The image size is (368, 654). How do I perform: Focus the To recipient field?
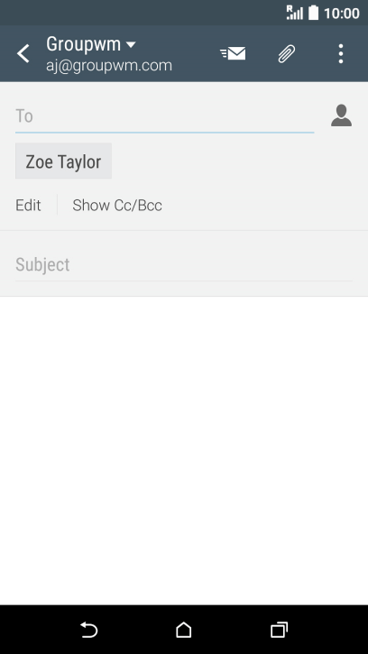pos(164,116)
